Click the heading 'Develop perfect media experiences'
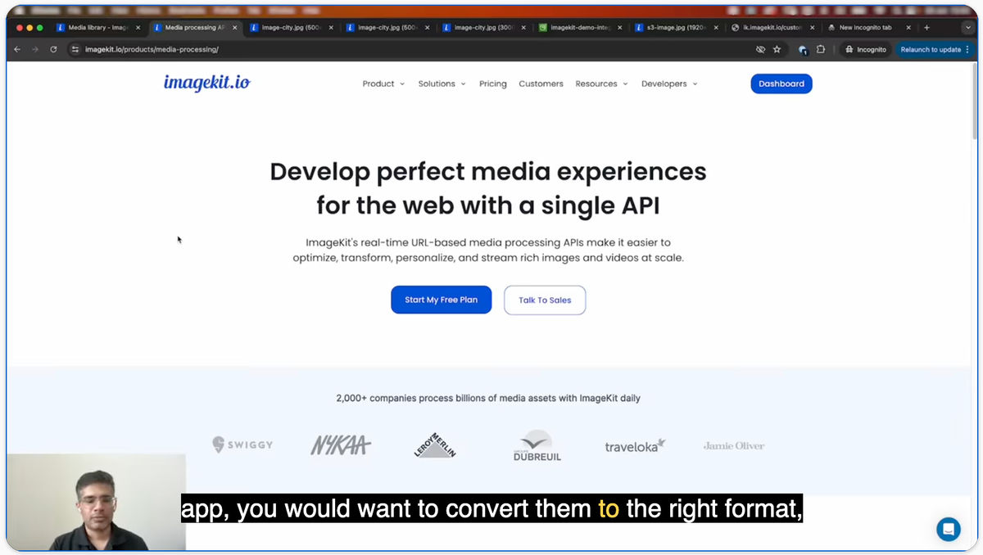Screen dimensions: 983x555 click(488, 172)
